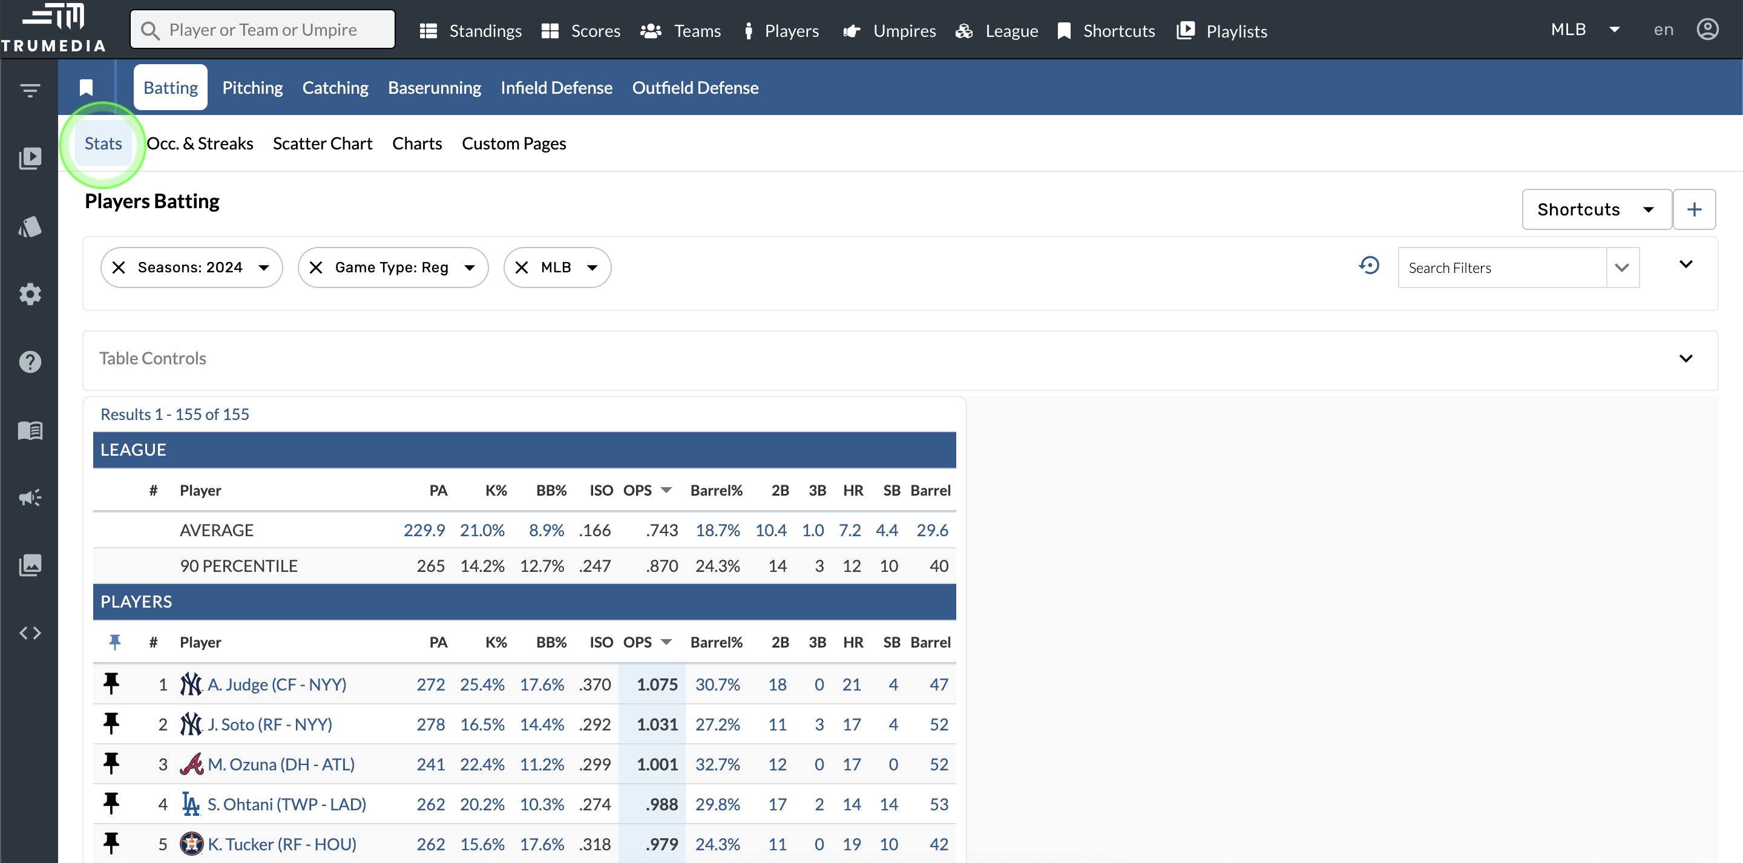Open the settings gear in the sidebar
Viewport: 1743px width, 863px height.
pyautogui.click(x=30, y=294)
